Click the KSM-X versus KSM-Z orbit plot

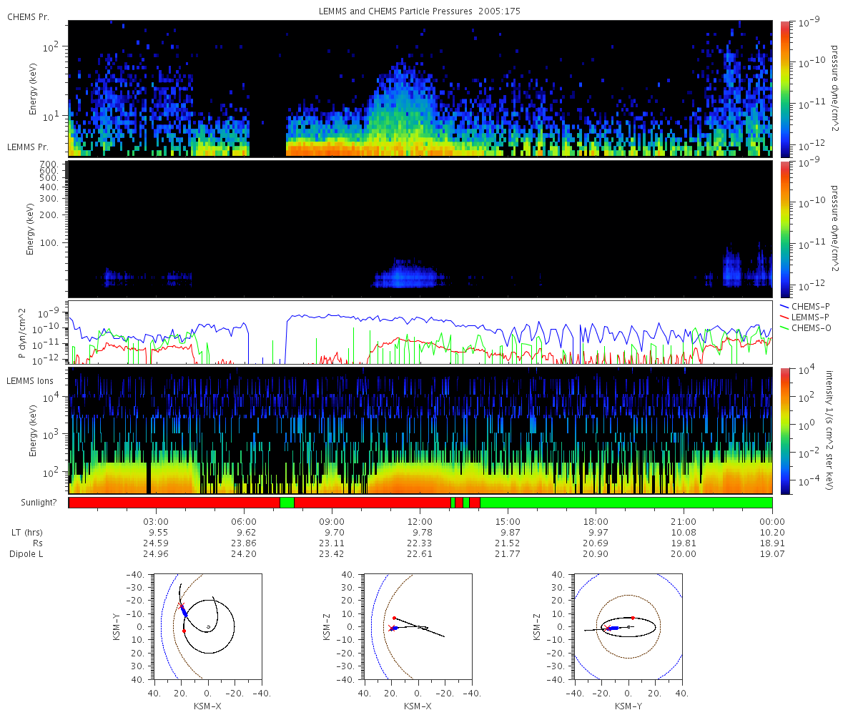[418, 626]
